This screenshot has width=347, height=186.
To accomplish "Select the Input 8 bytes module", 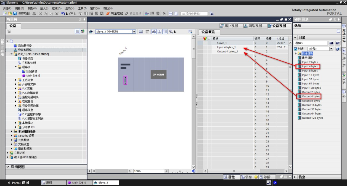I will (309, 71).
